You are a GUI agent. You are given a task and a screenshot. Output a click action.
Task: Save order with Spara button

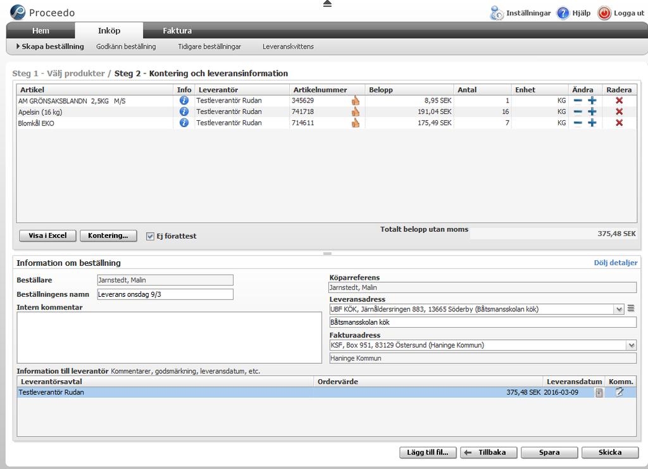point(549,453)
